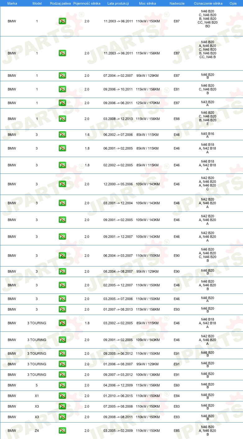Click fuel icon in row dated 09.2001 -> 12.2007
This screenshot has width=243, height=439.
62,237
